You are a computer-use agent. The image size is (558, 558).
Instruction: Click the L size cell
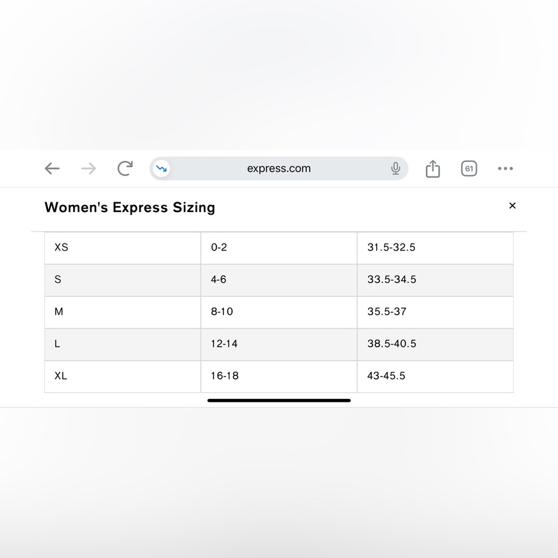point(123,344)
